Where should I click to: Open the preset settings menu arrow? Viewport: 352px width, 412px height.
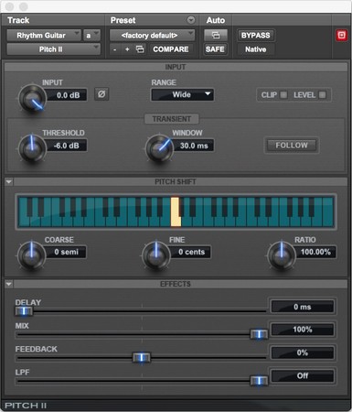point(191,20)
